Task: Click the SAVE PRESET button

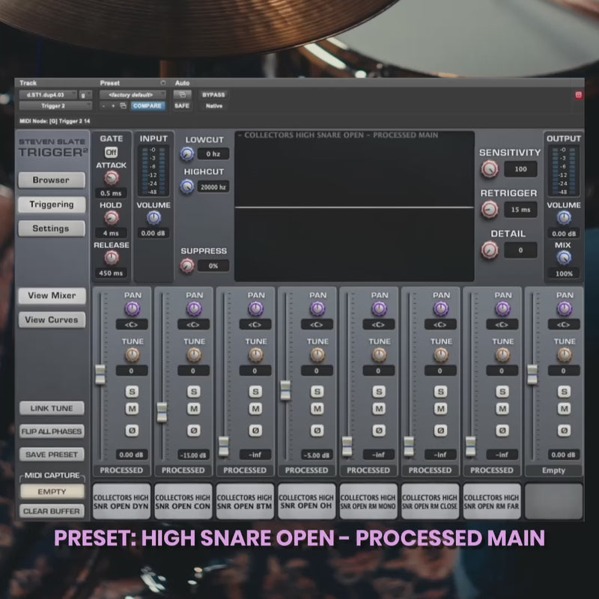Action: tap(52, 454)
